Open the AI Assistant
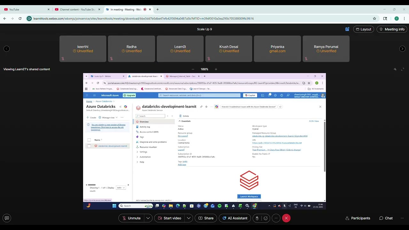The height and width of the screenshot is (230, 409). click(235, 218)
